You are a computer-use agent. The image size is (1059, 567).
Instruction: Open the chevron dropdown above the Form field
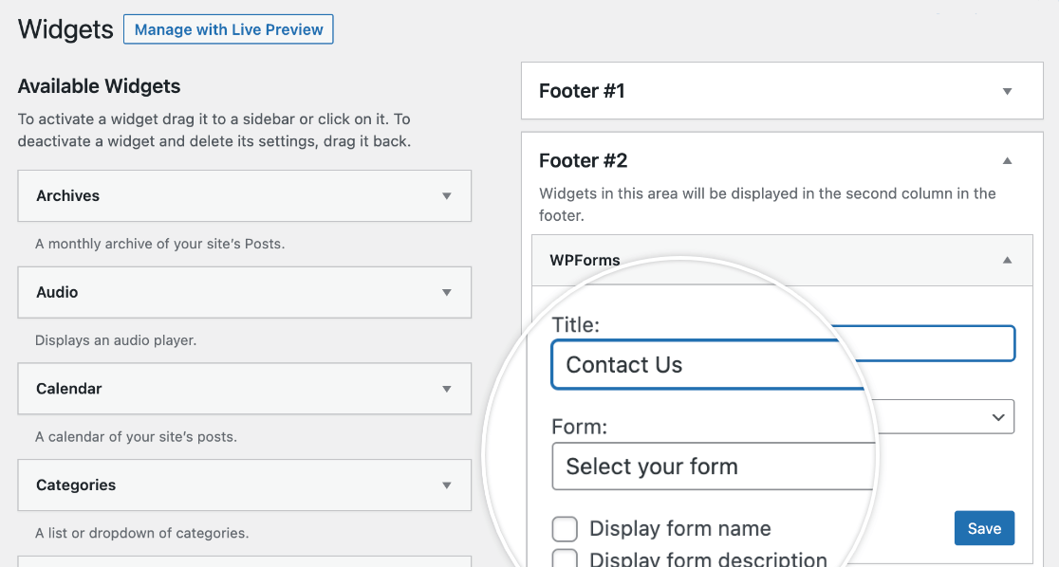point(998,416)
